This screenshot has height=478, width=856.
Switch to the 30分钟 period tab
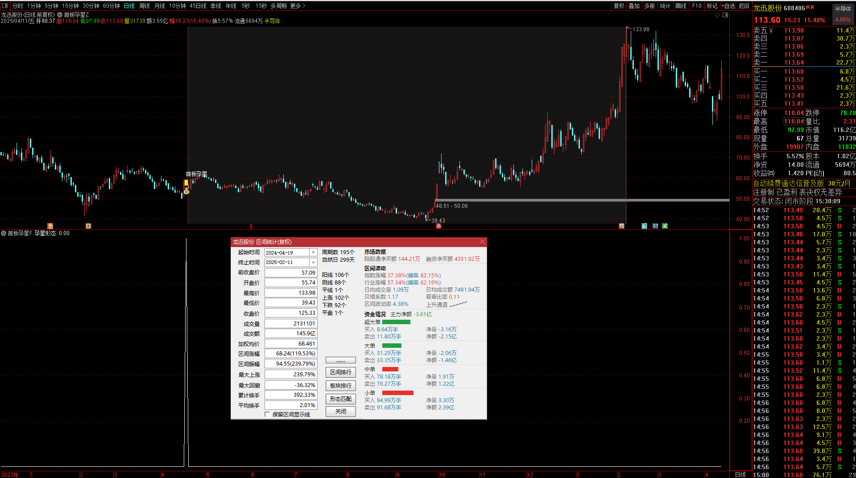click(91, 6)
